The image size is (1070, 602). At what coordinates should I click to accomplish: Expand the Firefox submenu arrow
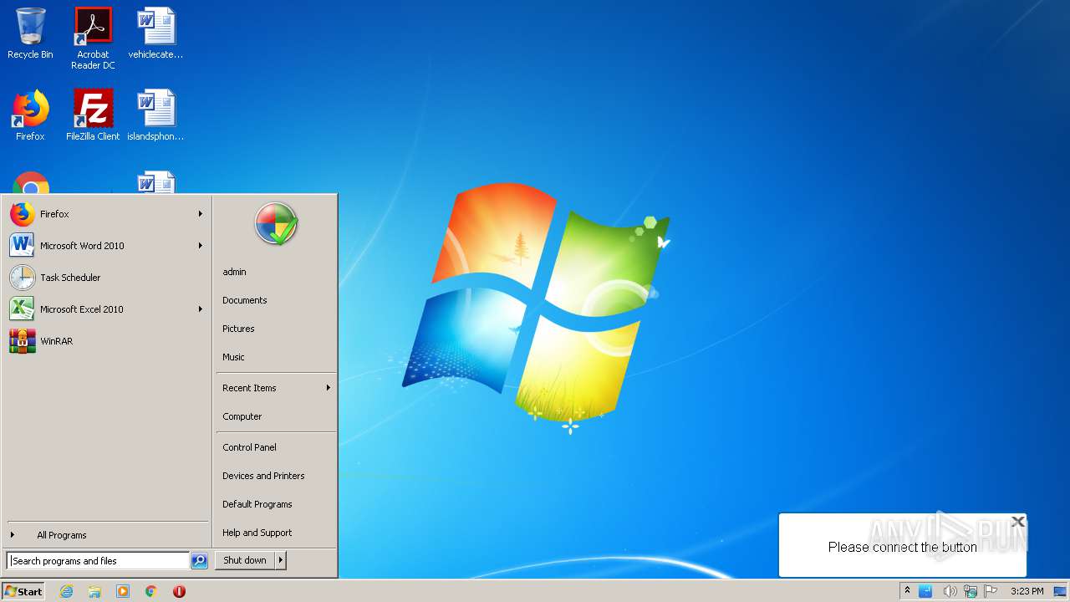point(201,214)
